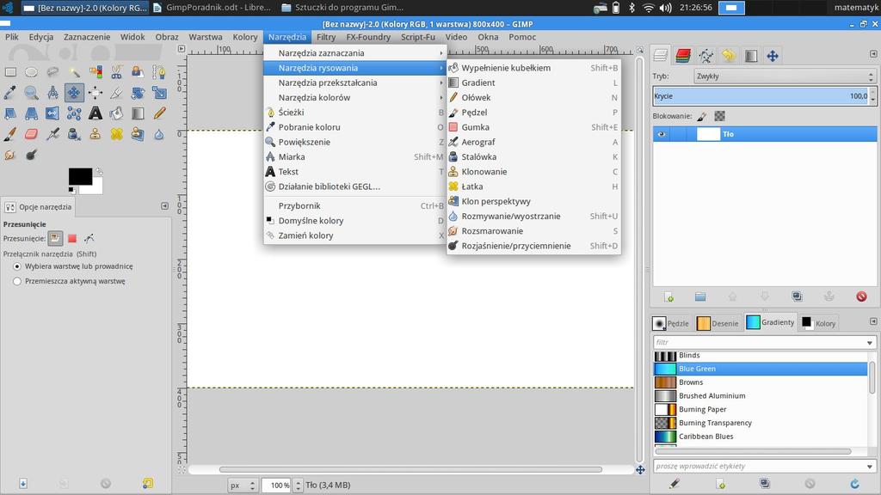Choose the Alignment tool in toolbox
Viewport: 881px width, 495px height.
tap(95, 93)
